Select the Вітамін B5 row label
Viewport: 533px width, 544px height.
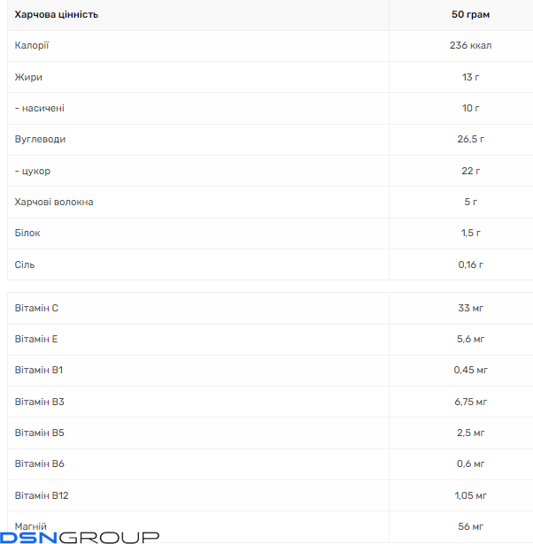[40, 433]
